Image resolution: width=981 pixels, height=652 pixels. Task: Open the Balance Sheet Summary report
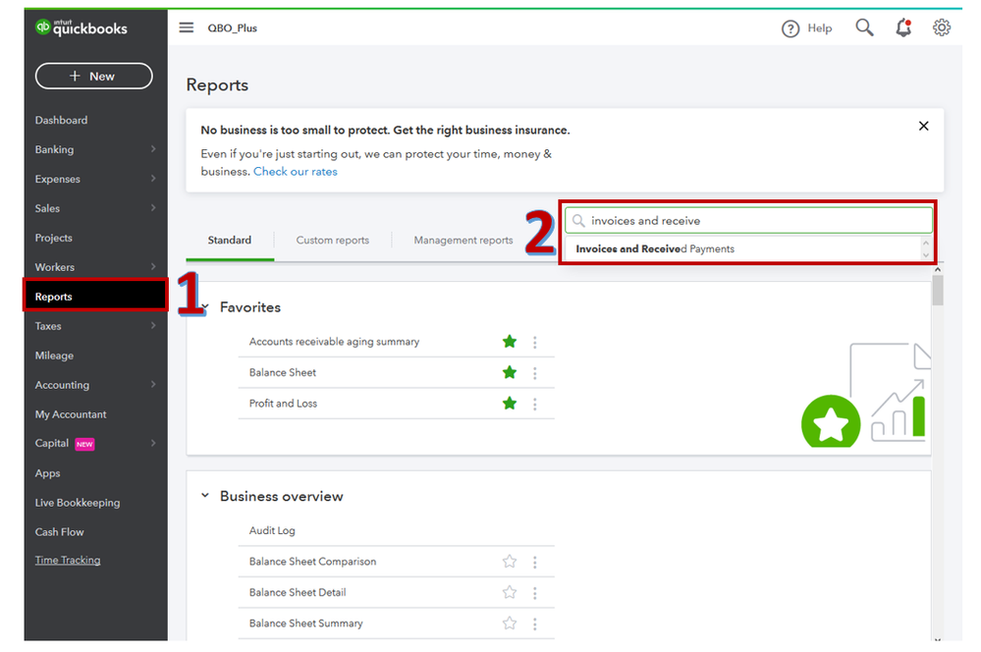[x=306, y=624]
